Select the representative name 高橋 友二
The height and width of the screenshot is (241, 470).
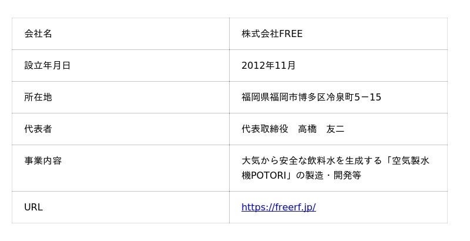pos(321,129)
